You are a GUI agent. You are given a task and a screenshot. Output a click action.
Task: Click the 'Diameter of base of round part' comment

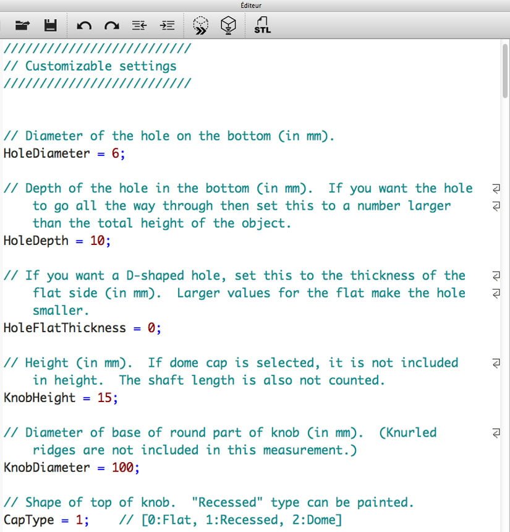219,433
